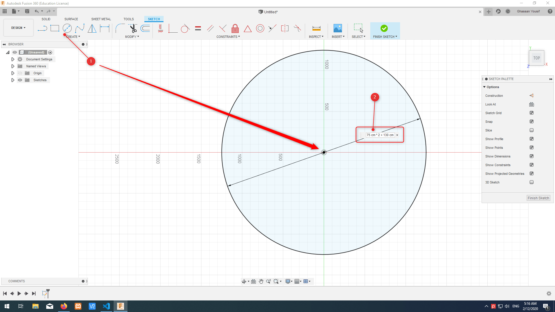This screenshot has width=555, height=312.
Task: Select the 2-Point Rectangle tool
Action: 55,28
